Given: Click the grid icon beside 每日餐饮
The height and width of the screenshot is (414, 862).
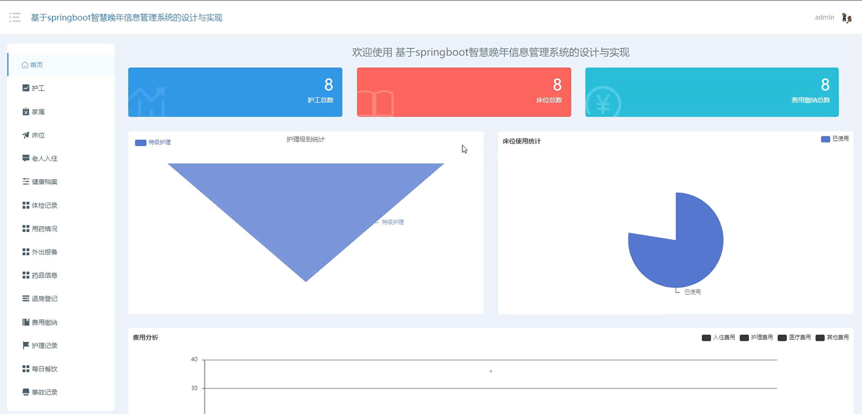Looking at the screenshot, I should pos(26,368).
